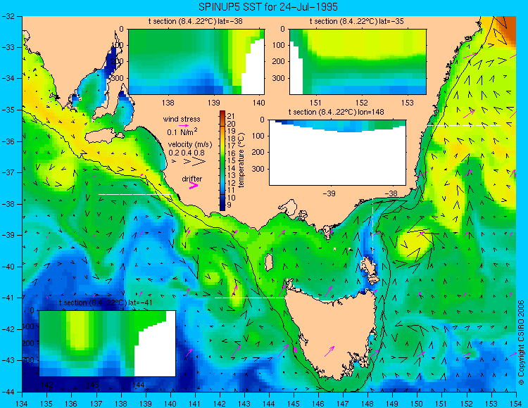Screen dimensions: 528x408
Task: Click the 't section (8.4..22°C) lon=148' heading
Action: [336, 112]
